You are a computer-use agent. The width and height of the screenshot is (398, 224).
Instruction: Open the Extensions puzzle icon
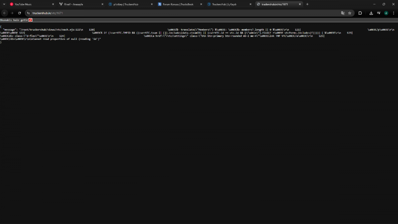click(360, 13)
